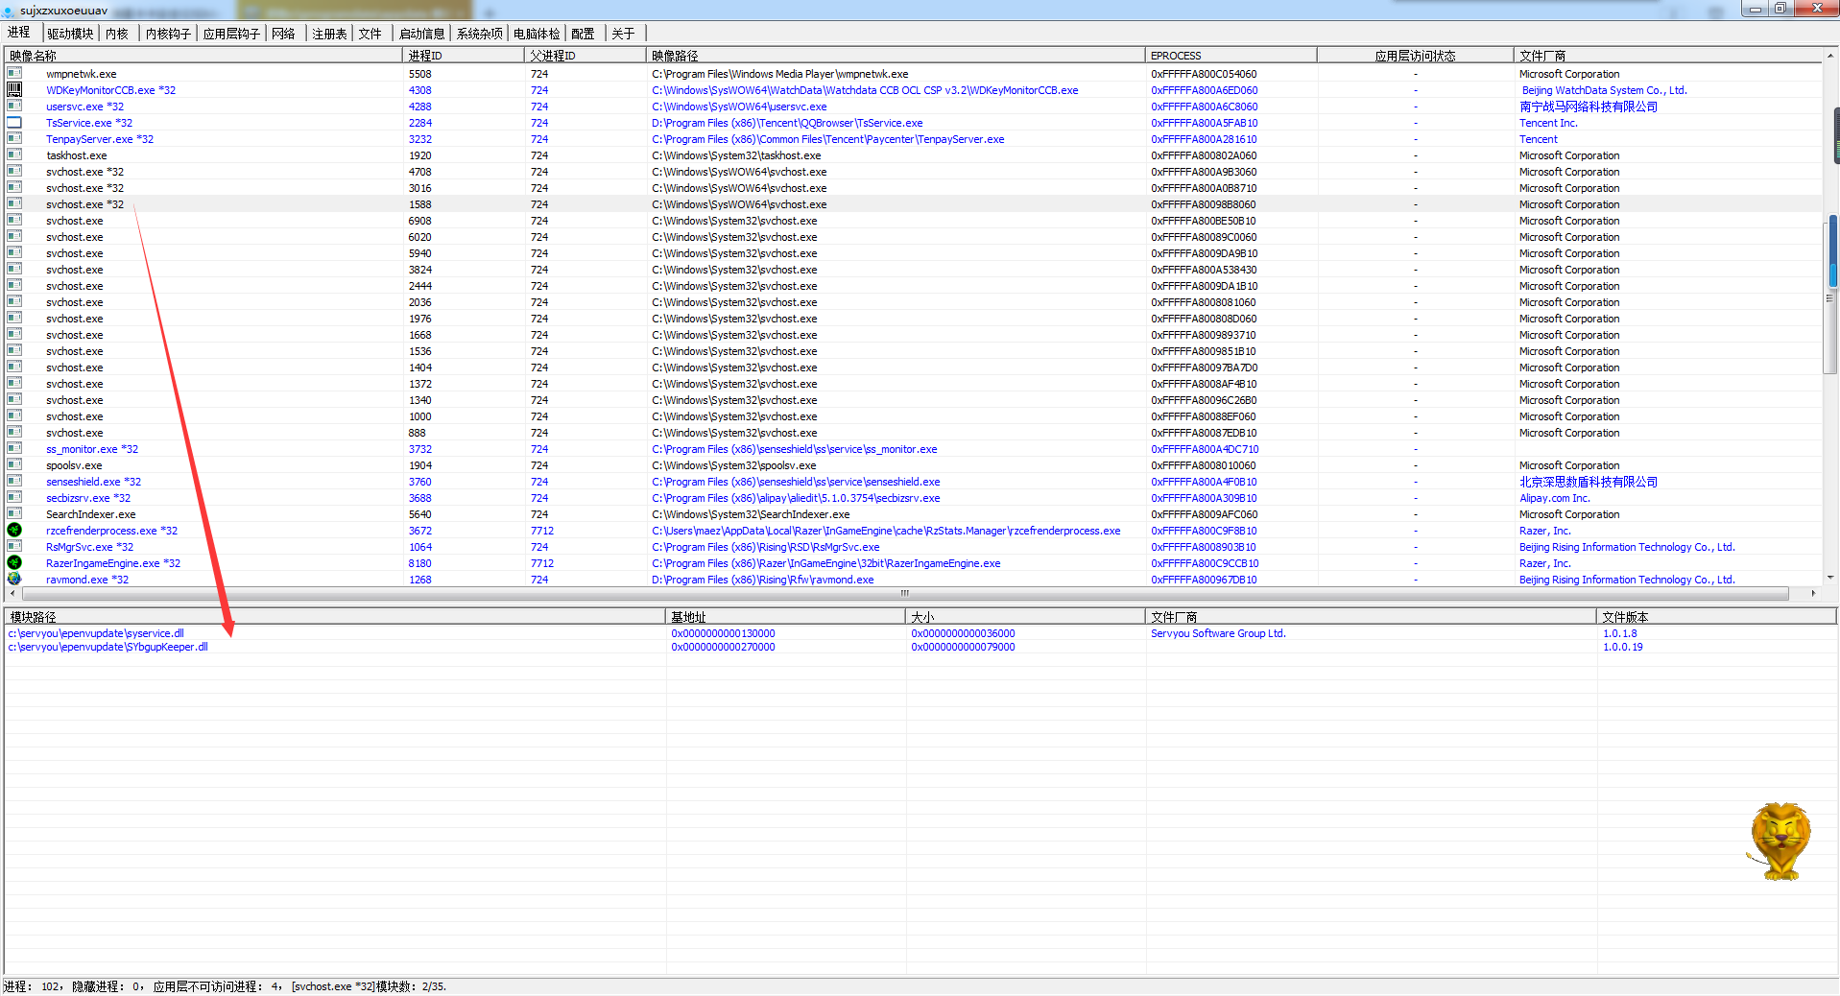The width and height of the screenshot is (1840, 996).
Task: Click icon of svchost.exe with PID 6908
Action: click(14, 220)
